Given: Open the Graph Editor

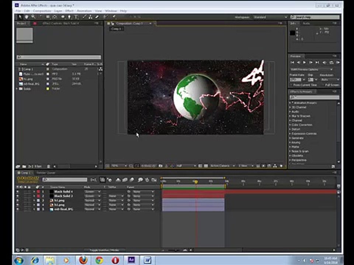Looking at the screenshot, I should pos(154,180).
